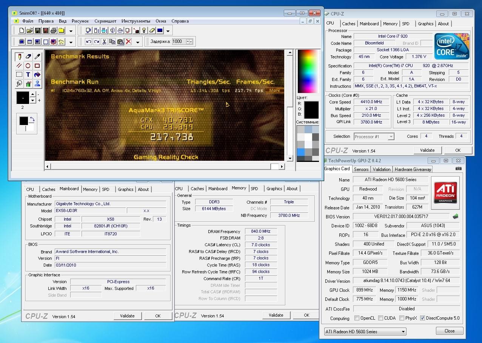Delete with the red X icon
This screenshot has width=482, height=343.
click(128, 41)
